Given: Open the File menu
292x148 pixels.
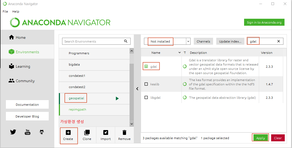Looking at the screenshot, I should [5, 12].
